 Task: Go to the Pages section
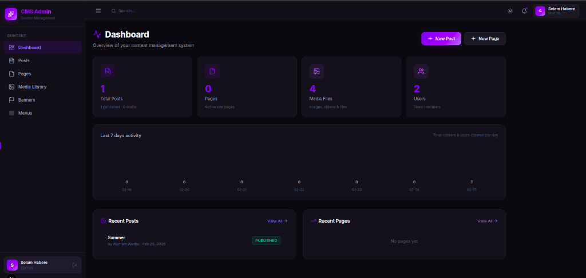pos(42,74)
